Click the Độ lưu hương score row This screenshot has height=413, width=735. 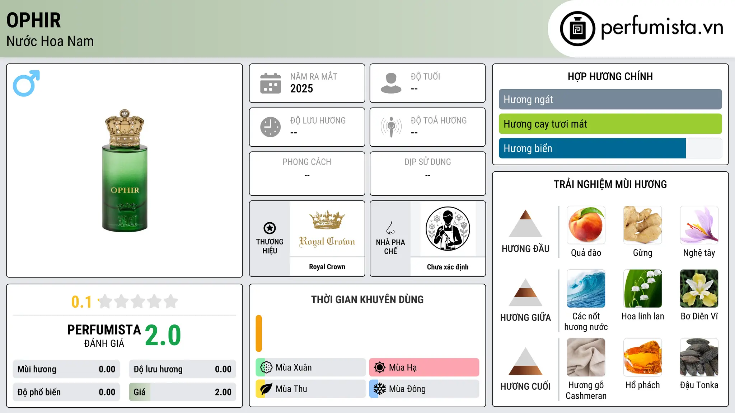click(x=182, y=369)
